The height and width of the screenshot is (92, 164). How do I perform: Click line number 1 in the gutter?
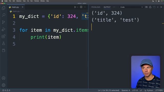point(14,16)
